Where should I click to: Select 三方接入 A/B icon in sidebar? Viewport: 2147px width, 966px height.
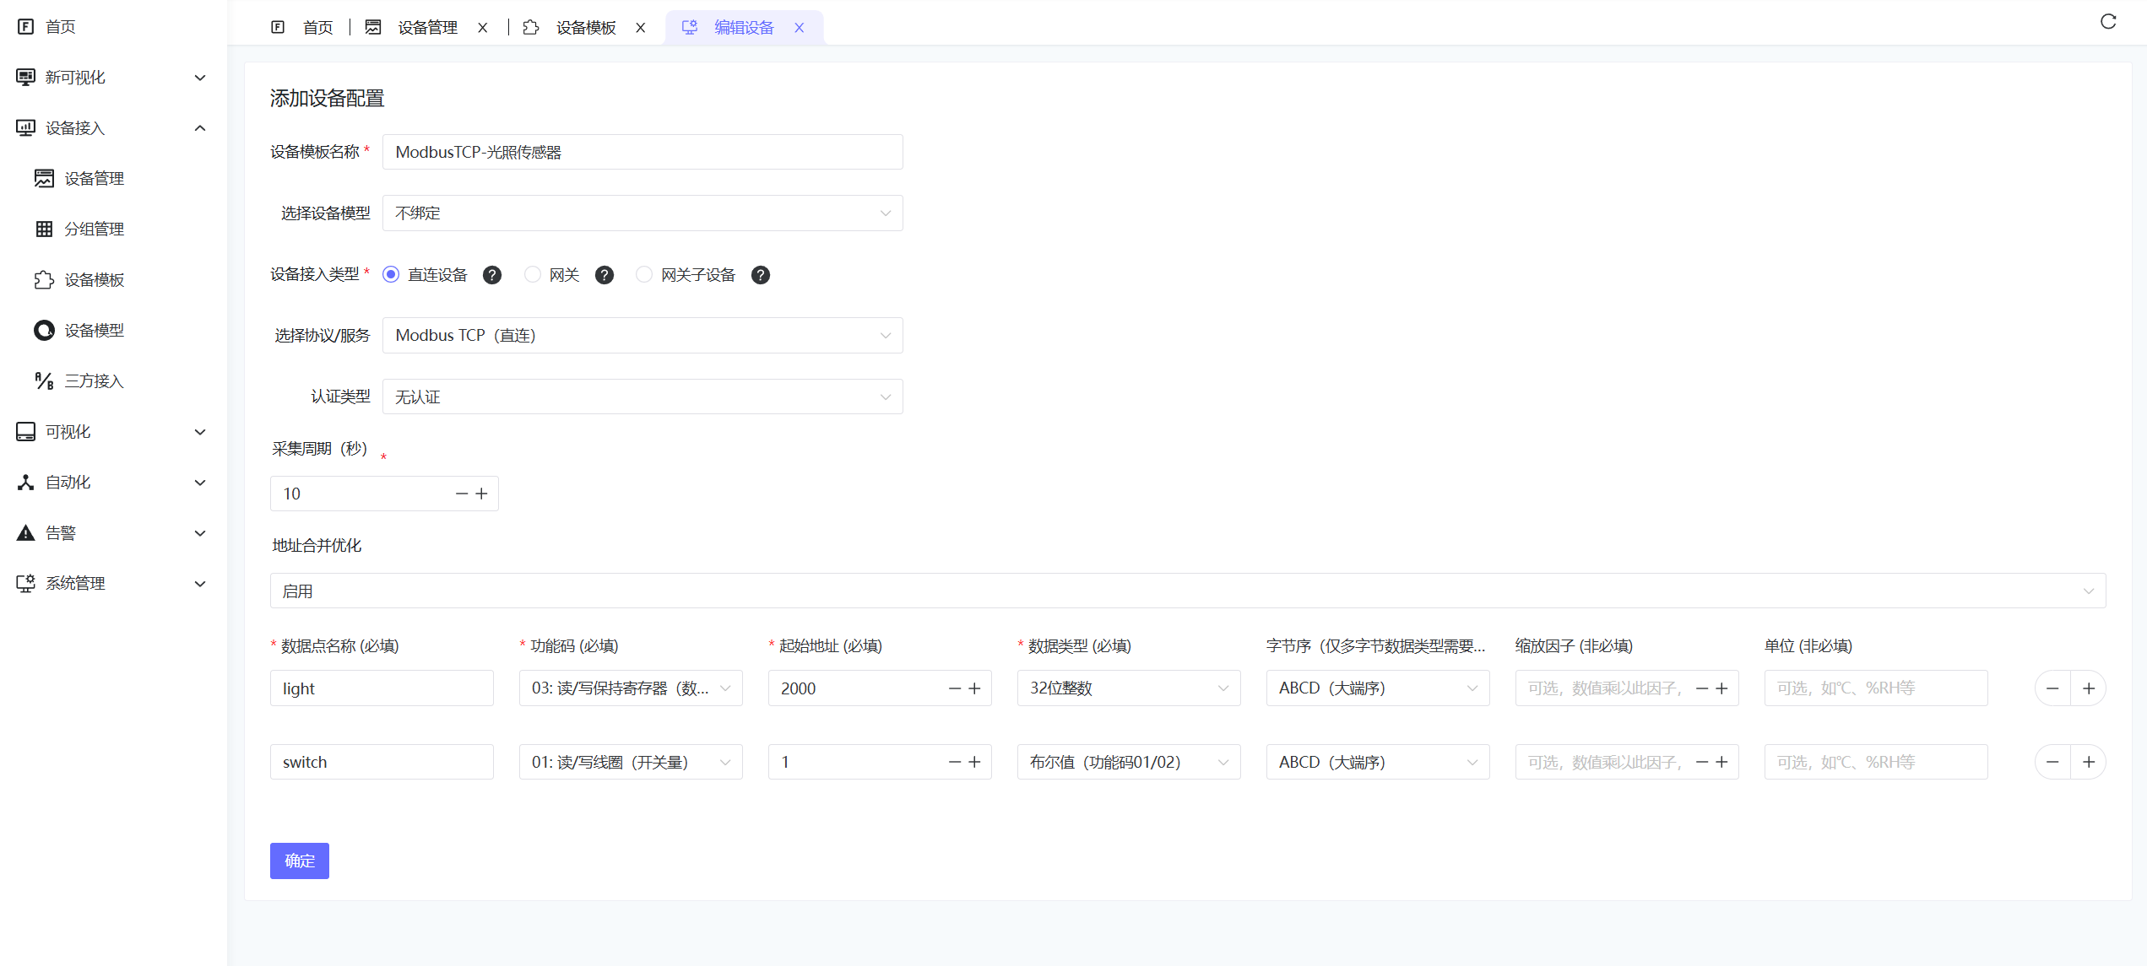pos(44,380)
